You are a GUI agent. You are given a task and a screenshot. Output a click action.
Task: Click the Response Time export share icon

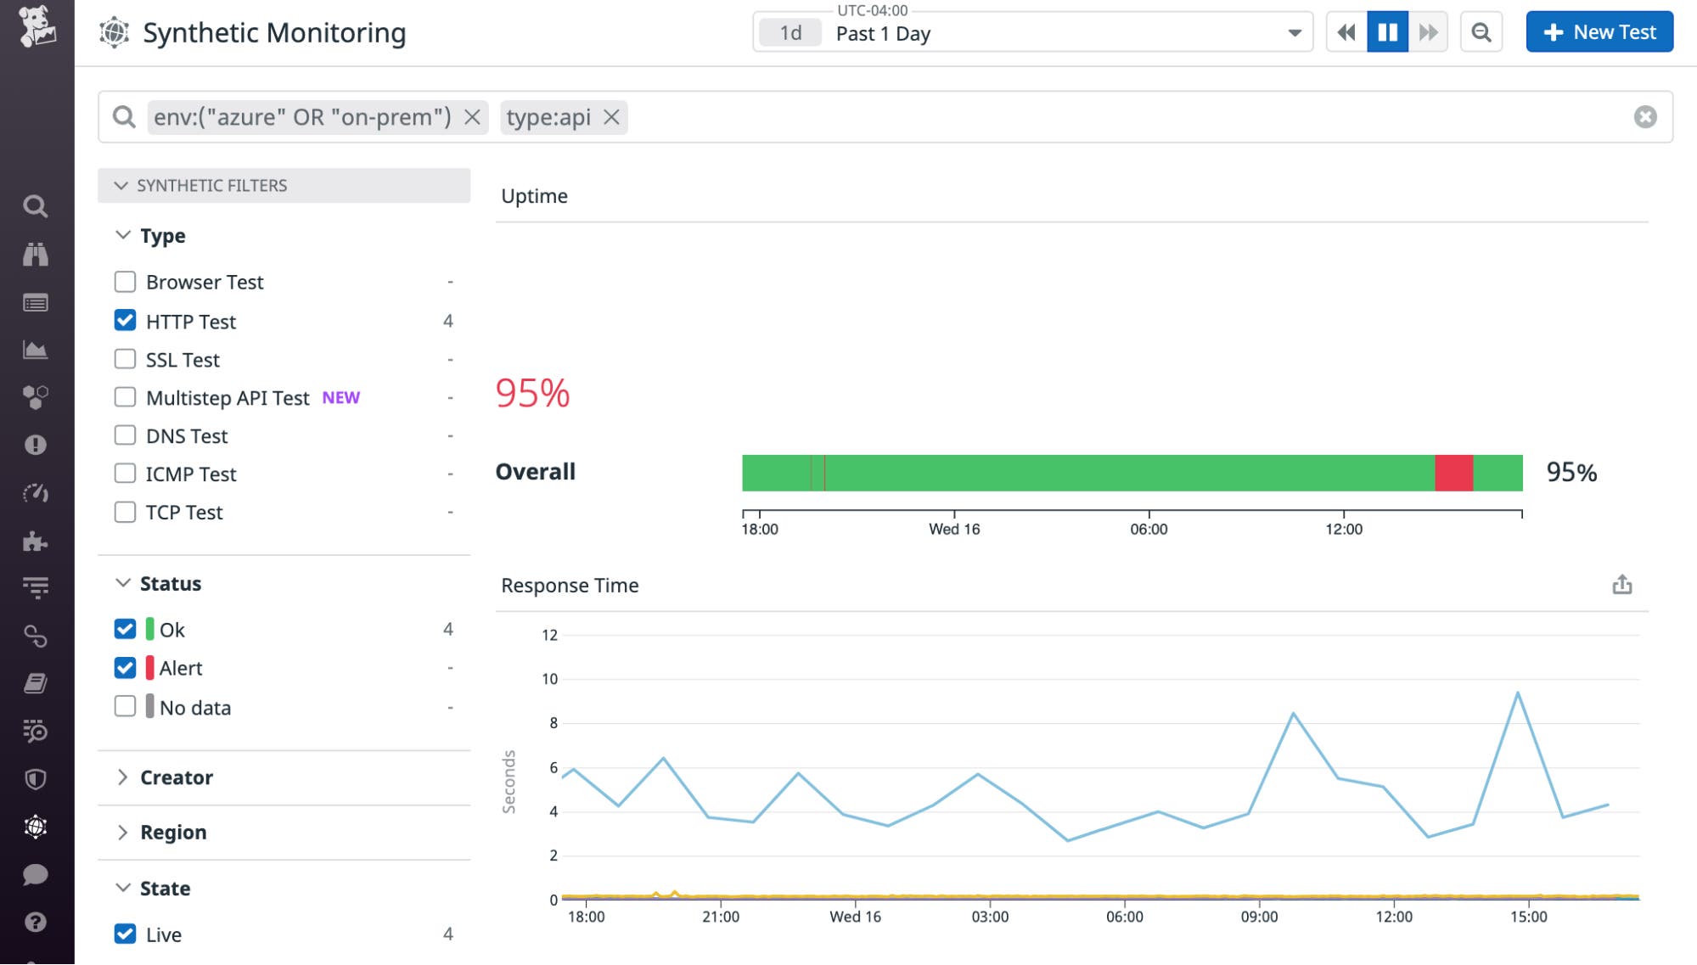pyautogui.click(x=1621, y=585)
